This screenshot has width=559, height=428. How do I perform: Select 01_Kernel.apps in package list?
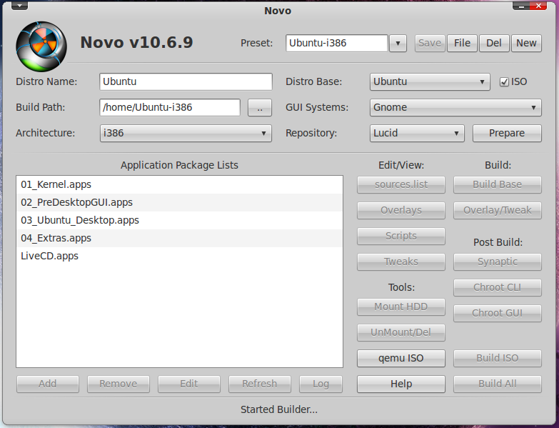tap(179, 185)
